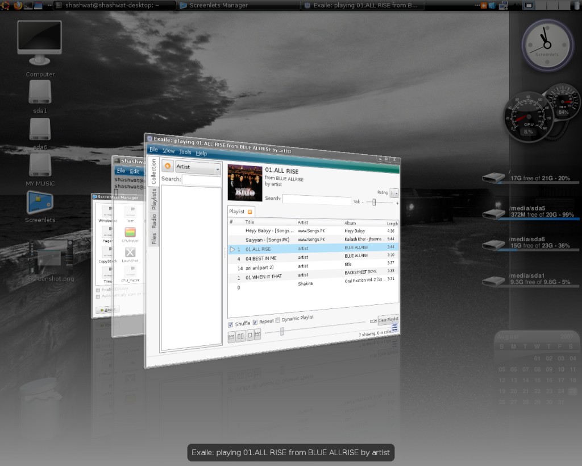Toggle the Repeat checkbox
Image resolution: width=582 pixels, height=466 pixels.
[255, 322]
